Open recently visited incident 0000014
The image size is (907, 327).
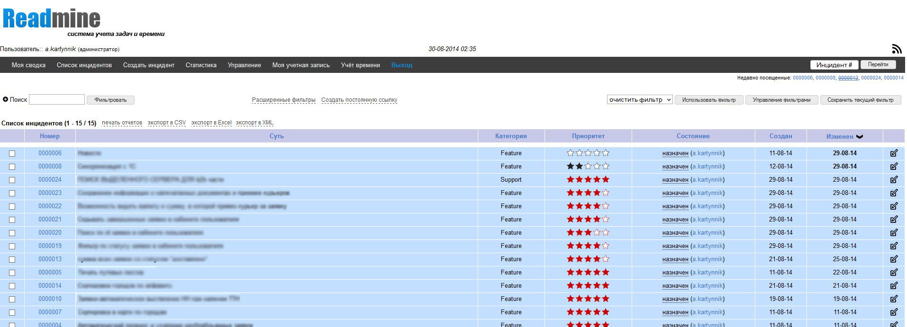[893, 78]
